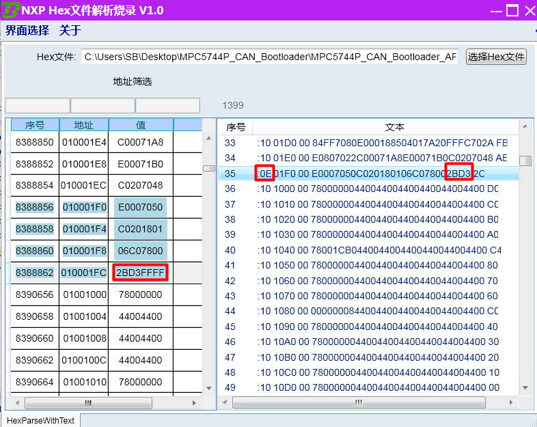The height and width of the screenshot is (427, 537).
Task: Select value cell E0007050
Action: point(141,207)
